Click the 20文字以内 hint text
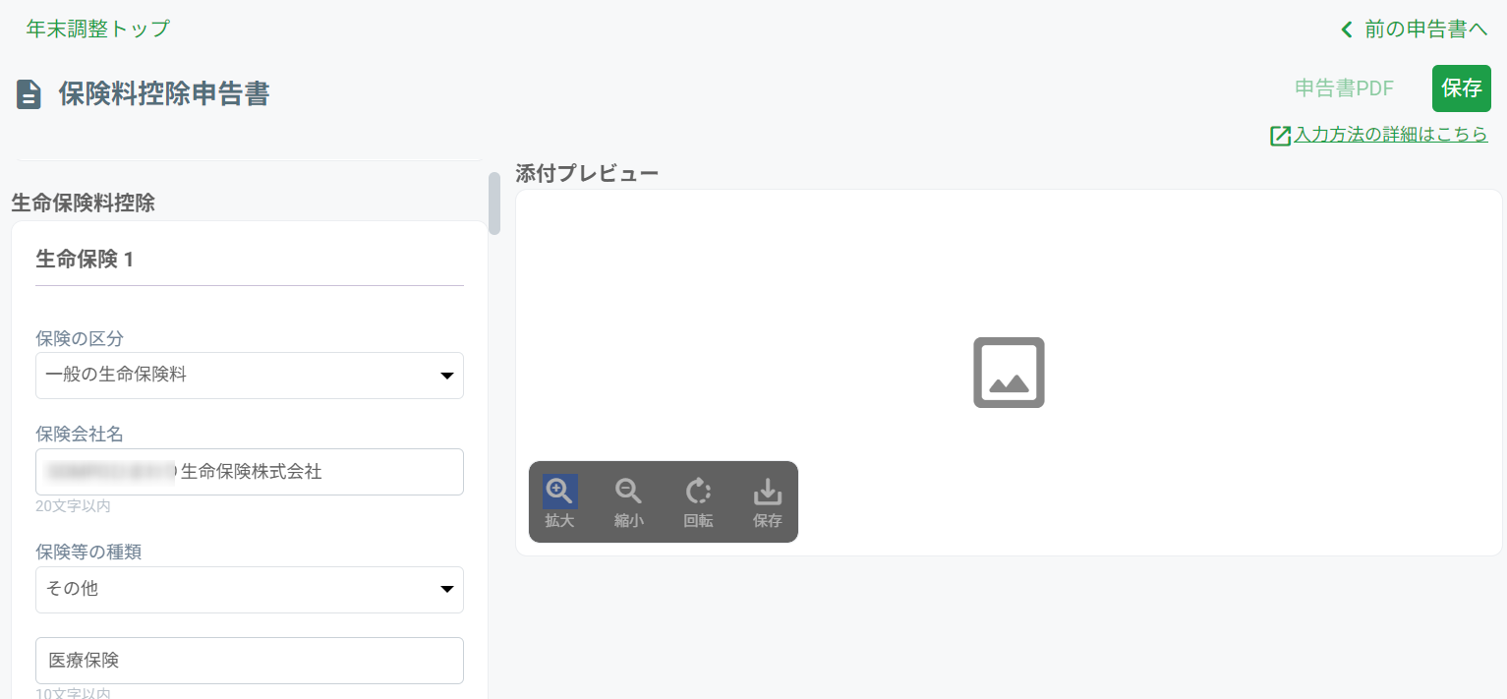Image resolution: width=1507 pixels, height=699 pixels. pyautogui.click(x=73, y=506)
